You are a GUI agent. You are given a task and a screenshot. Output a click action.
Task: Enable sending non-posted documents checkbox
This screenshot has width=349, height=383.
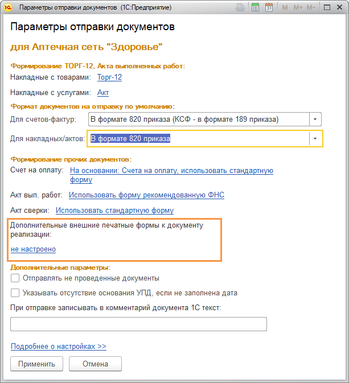click(15, 278)
